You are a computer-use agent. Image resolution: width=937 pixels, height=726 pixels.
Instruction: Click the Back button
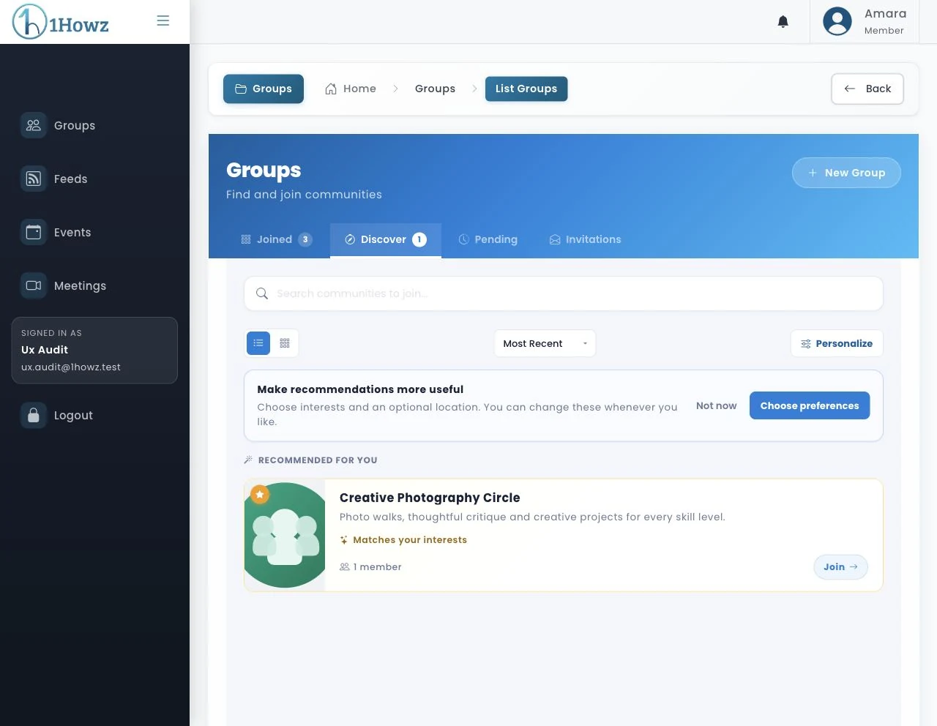867,89
